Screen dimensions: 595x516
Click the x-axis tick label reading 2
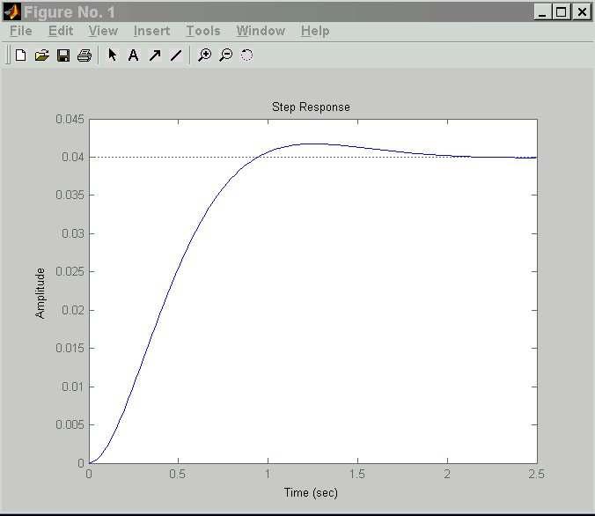(447, 474)
